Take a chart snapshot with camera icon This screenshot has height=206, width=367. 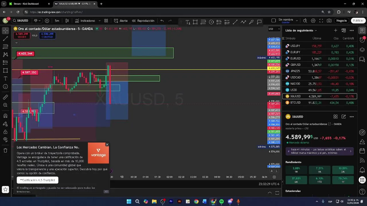(x=329, y=21)
